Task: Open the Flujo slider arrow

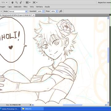Action: 57,11
